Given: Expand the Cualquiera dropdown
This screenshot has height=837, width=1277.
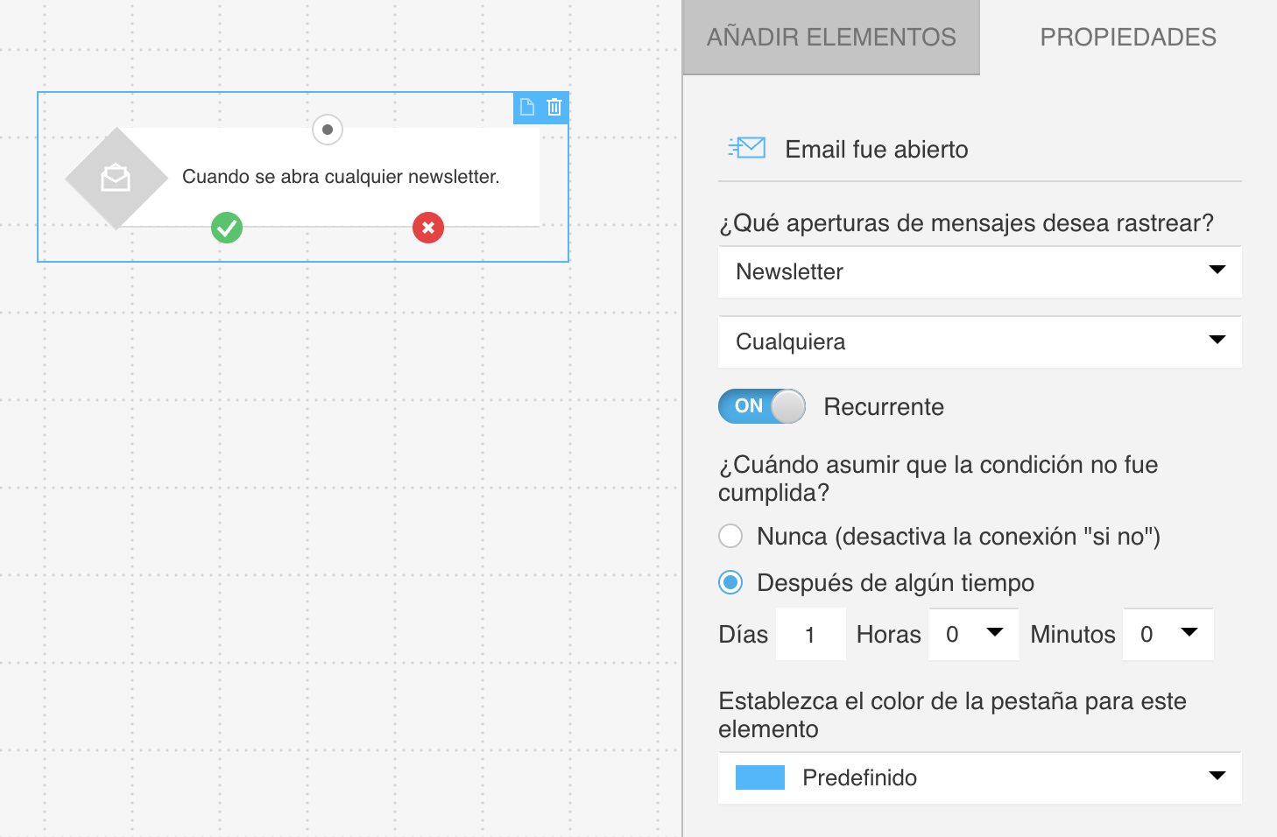Looking at the screenshot, I should [x=979, y=342].
